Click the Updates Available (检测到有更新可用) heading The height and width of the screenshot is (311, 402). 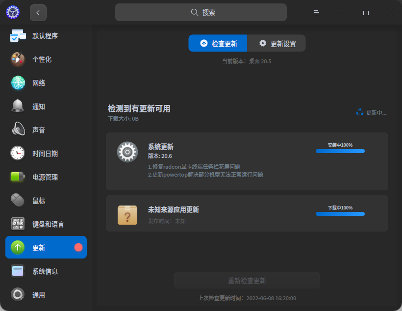click(x=139, y=108)
